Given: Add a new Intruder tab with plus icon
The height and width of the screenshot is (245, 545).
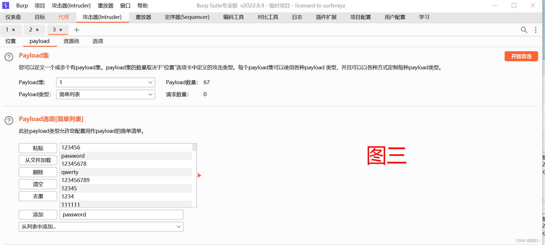Looking at the screenshot, I should (x=77, y=30).
